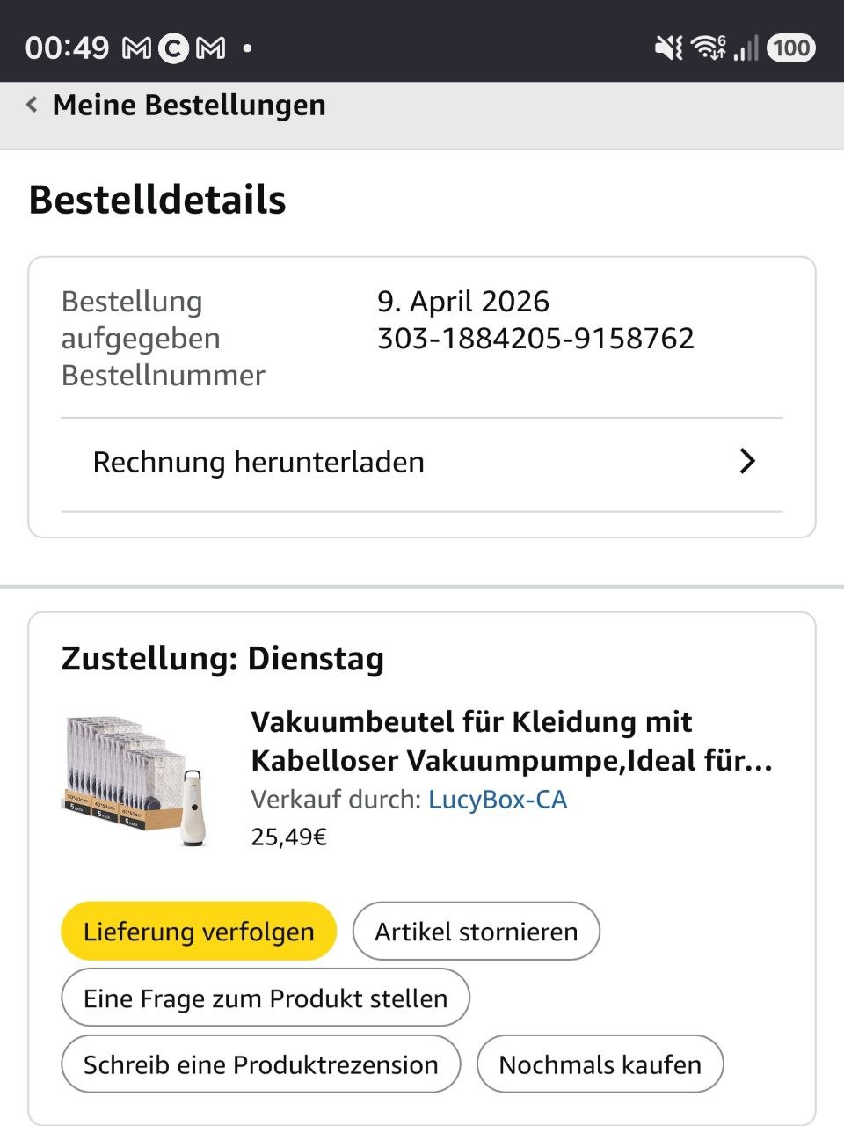The width and height of the screenshot is (844, 1126).
Task: Tap the order number 303-1884205-9158762
Action: (535, 339)
